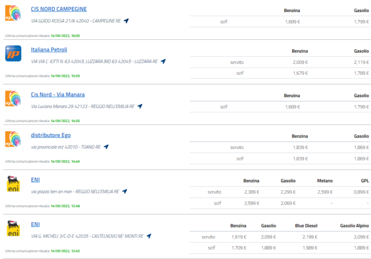Select Italiana Petroli self Gasolio price 1,789 €
This screenshot has height=259, width=371.
pyautogui.click(x=361, y=73)
